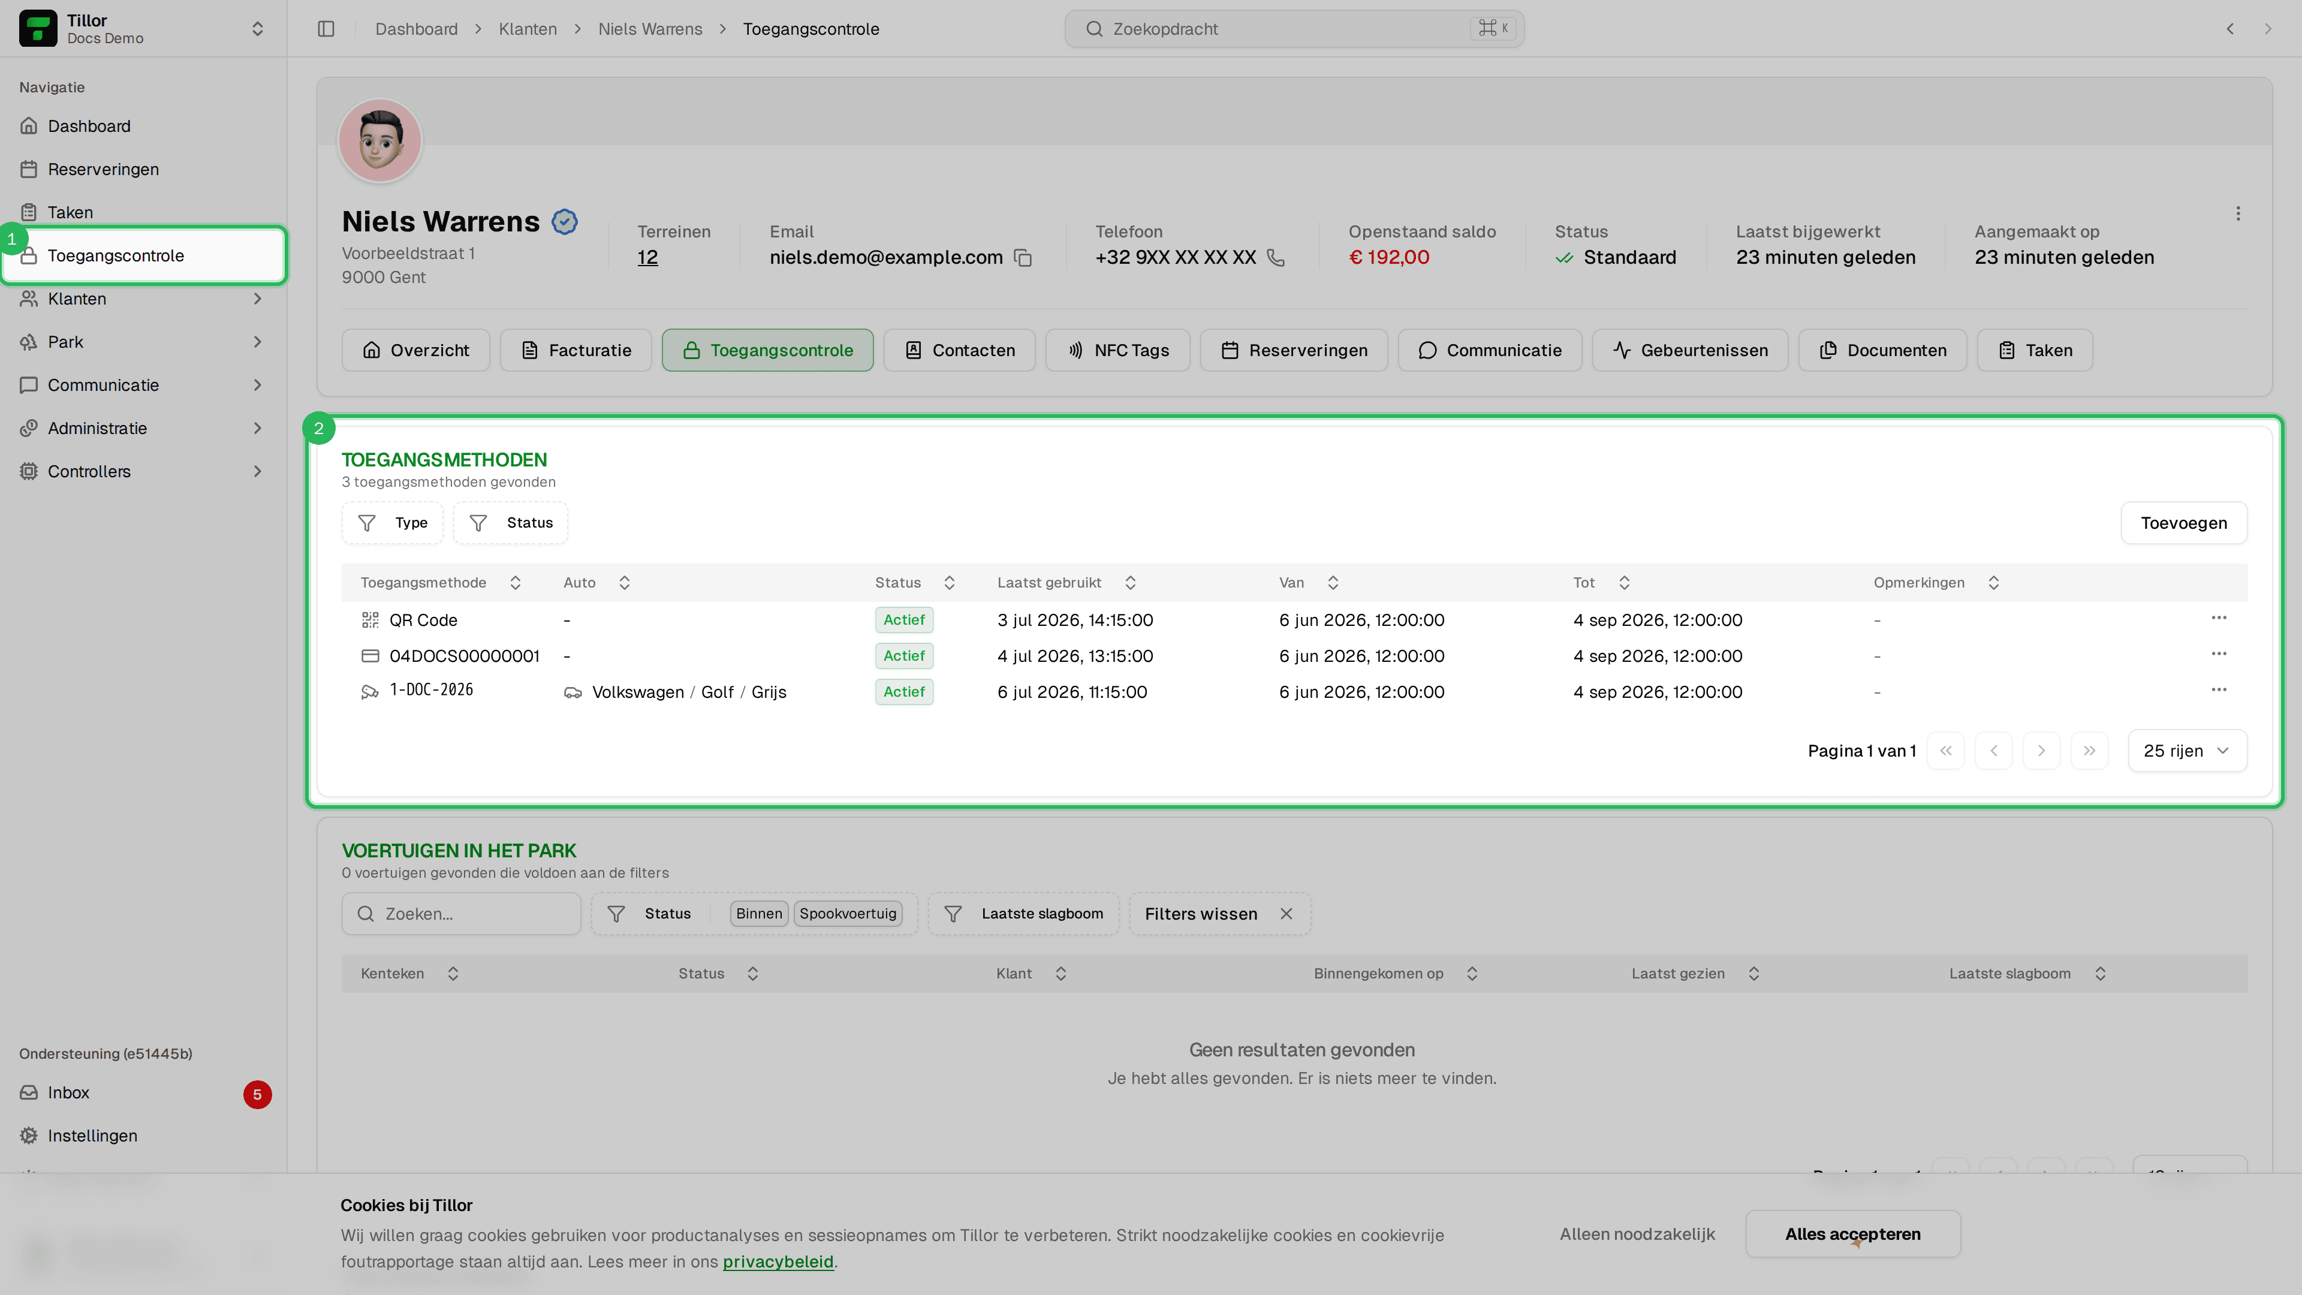This screenshot has width=2302, height=1295.
Task: Follow the privacybeleid link
Action: click(x=778, y=1262)
